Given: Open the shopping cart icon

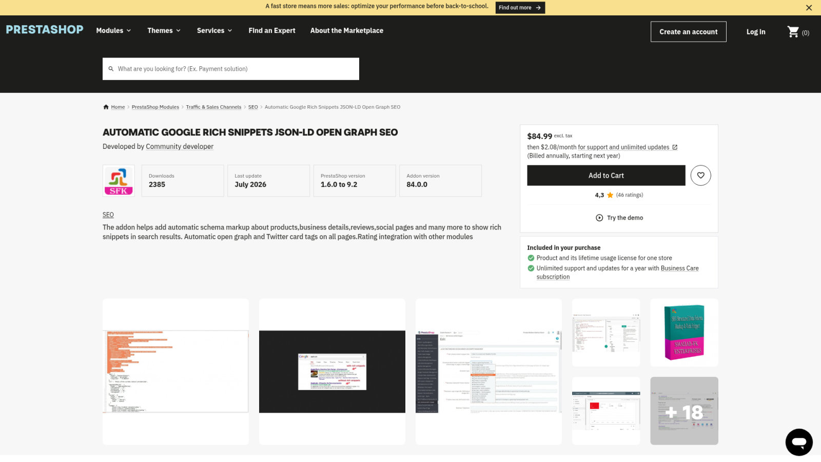Looking at the screenshot, I should pyautogui.click(x=793, y=32).
